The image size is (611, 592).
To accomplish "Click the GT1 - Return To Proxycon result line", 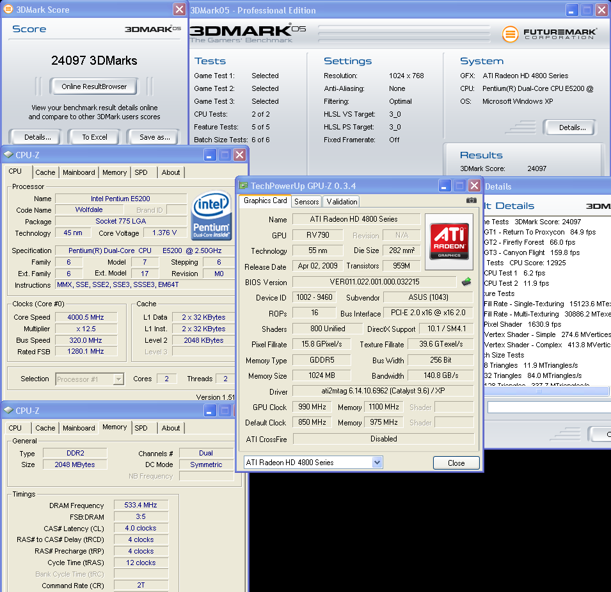I will point(540,232).
